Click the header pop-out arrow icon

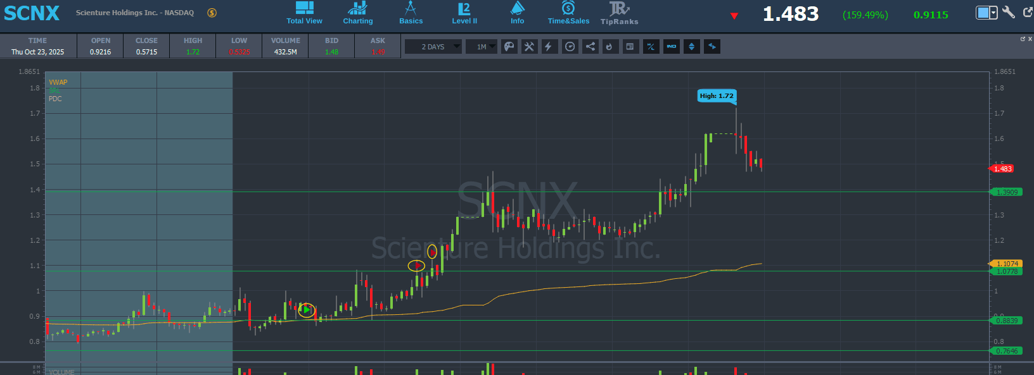(1028, 12)
